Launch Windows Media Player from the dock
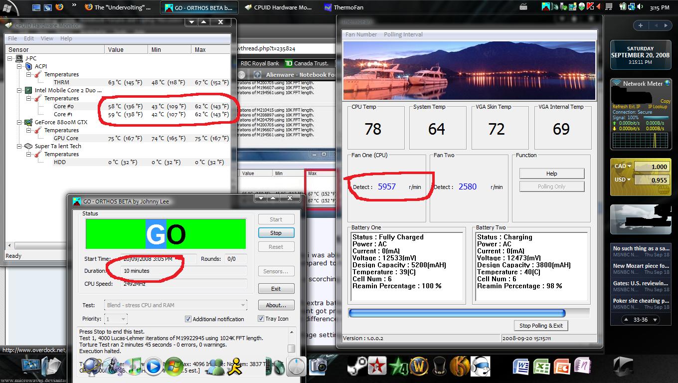 click(154, 367)
